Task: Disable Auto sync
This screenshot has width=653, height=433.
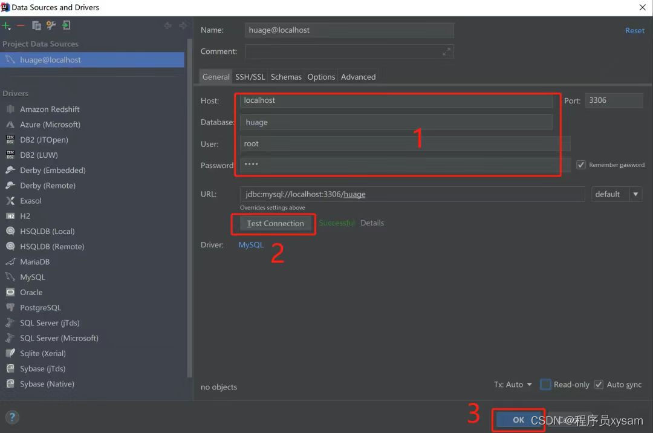Action: [x=599, y=385]
